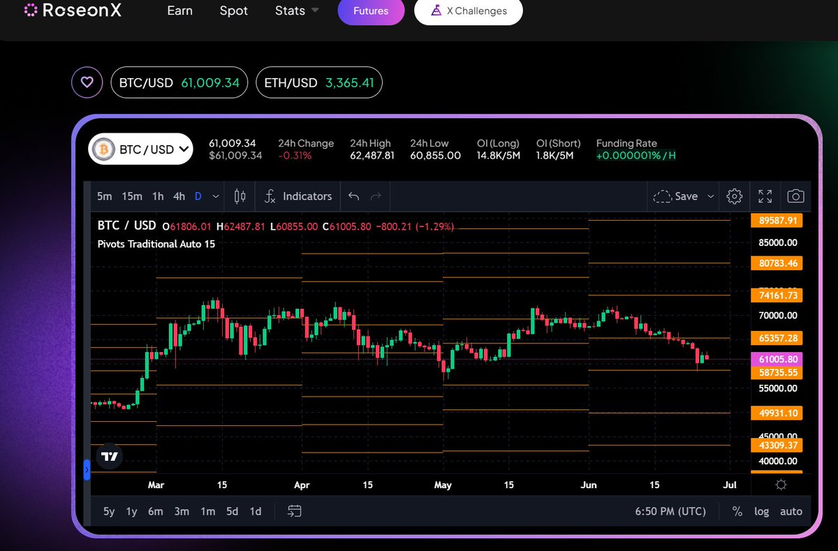Set chart interval to 15m
838x551 pixels.
(132, 196)
